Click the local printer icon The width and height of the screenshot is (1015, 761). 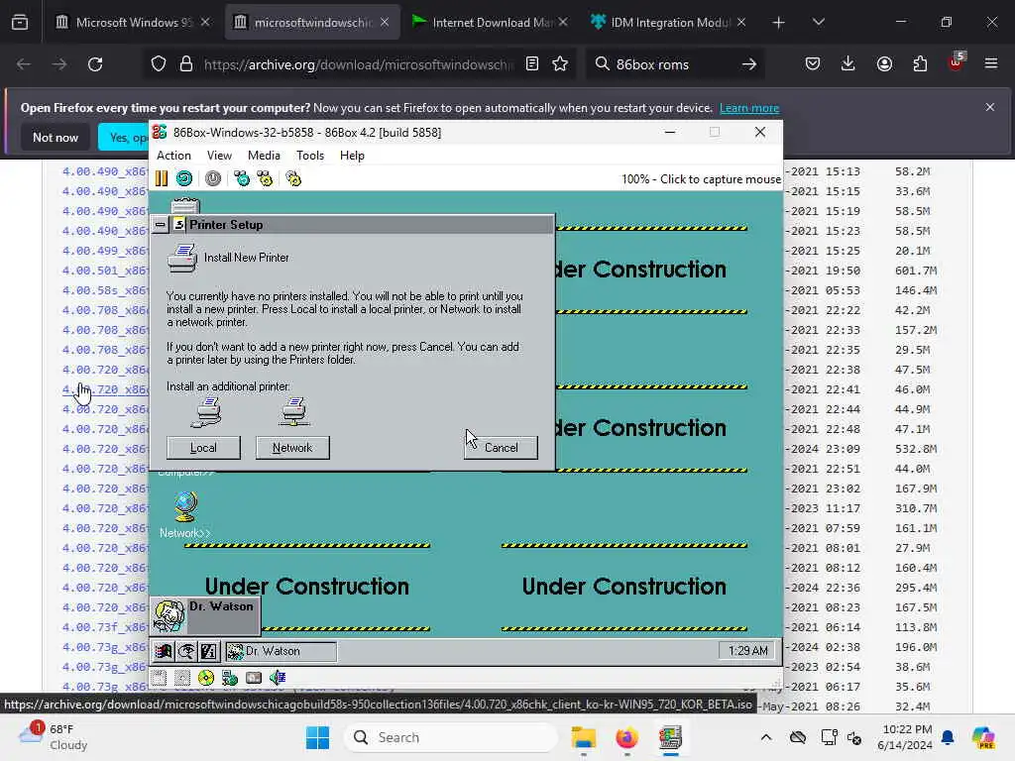click(x=206, y=413)
